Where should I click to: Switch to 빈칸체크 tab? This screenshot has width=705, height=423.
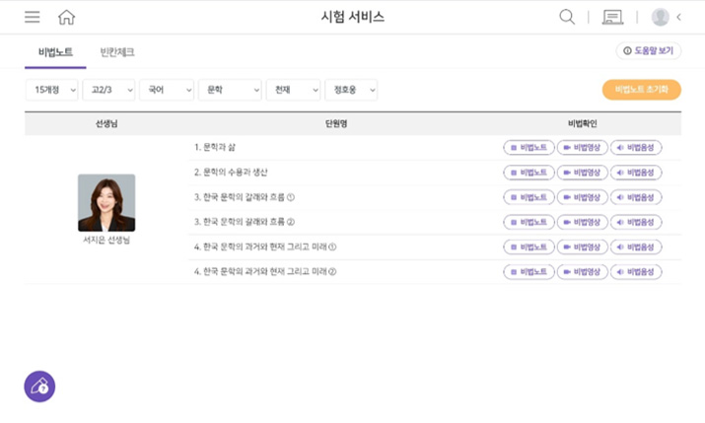tap(117, 52)
